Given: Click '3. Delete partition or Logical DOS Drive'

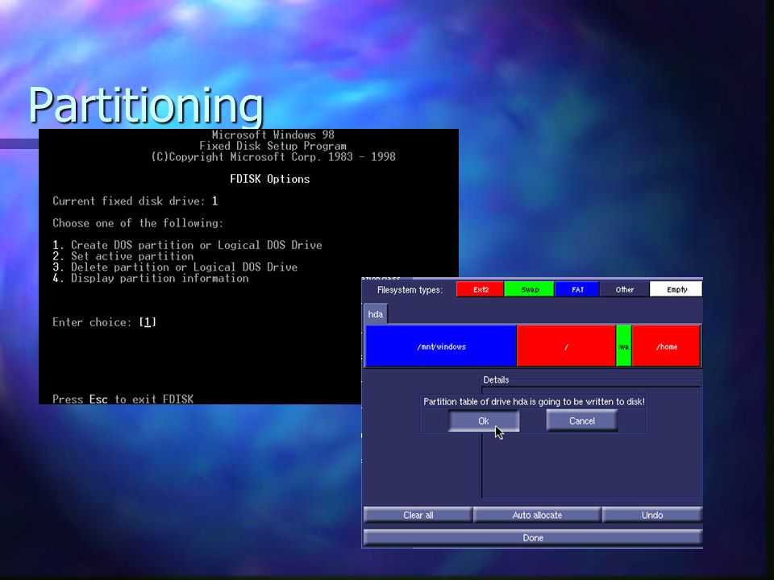Looking at the screenshot, I should [175, 267].
